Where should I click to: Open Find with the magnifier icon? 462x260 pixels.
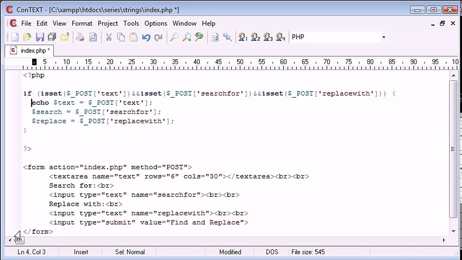click(174, 37)
